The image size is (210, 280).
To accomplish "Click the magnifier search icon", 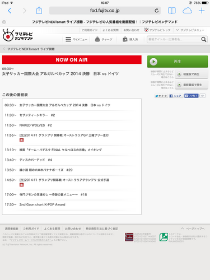I will pos(204,39).
